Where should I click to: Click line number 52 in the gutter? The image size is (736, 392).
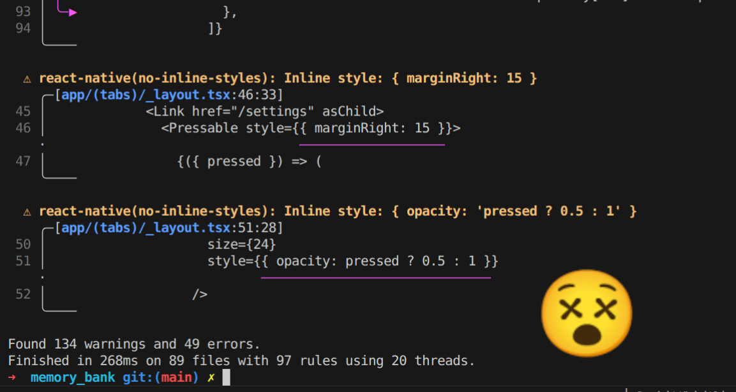23,294
